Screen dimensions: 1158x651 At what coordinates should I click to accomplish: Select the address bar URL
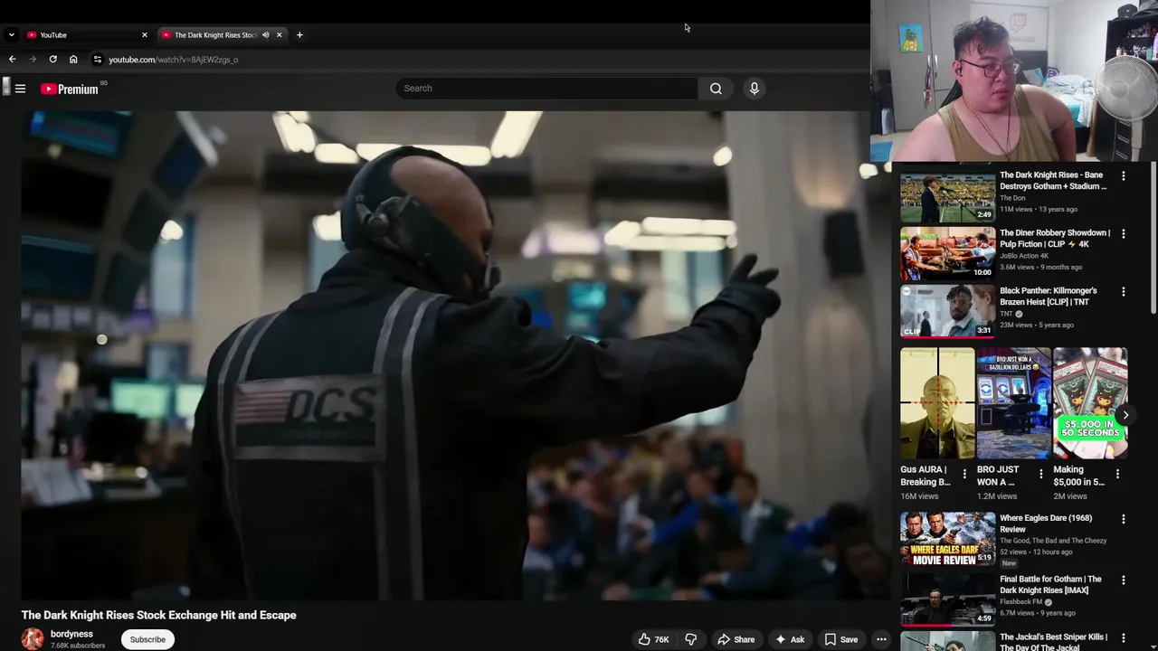point(174,60)
